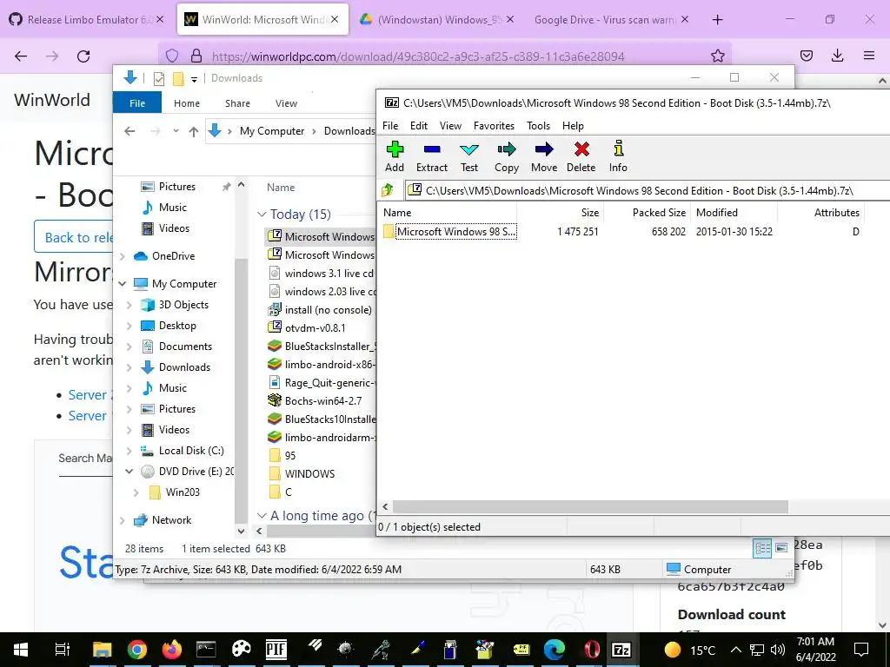Click the Add button in 7-Zip toolbar
The width and height of the screenshot is (890, 667).
tap(395, 156)
